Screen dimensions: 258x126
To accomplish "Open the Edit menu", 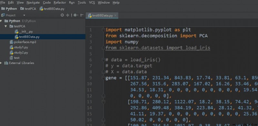I will click(11, 3).
